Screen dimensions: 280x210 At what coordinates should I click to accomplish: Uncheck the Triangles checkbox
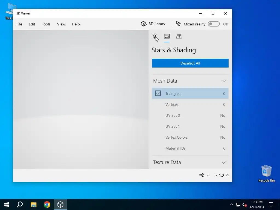click(158, 93)
